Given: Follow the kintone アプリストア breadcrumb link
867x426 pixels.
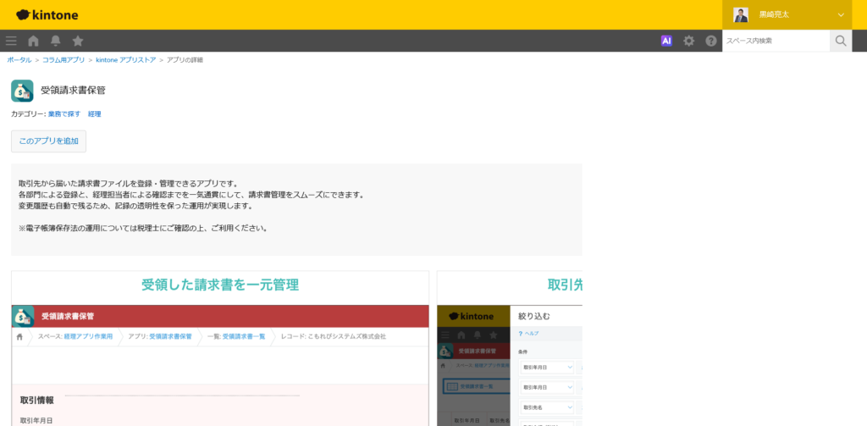Looking at the screenshot, I should click(126, 60).
